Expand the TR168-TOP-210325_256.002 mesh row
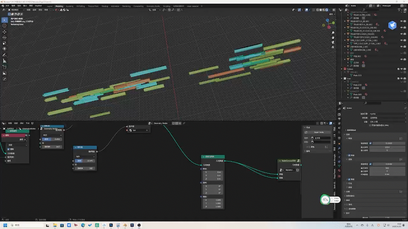This screenshot has height=229, width=408. (x=348, y=37)
